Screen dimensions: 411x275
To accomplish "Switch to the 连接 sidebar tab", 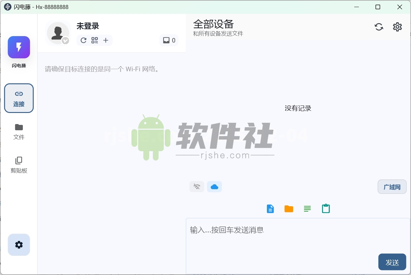I will [x=19, y=98].
